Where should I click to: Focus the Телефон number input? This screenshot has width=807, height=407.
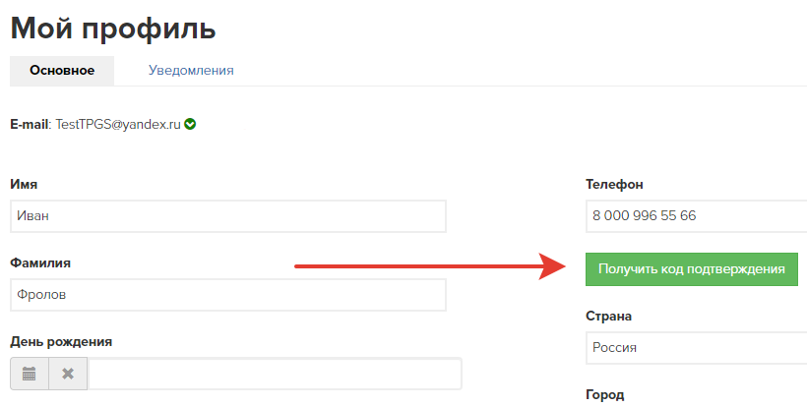[x=695, y=216]
